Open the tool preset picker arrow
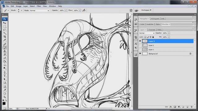This screenshot has height=111, width=198. pos(8,10)
